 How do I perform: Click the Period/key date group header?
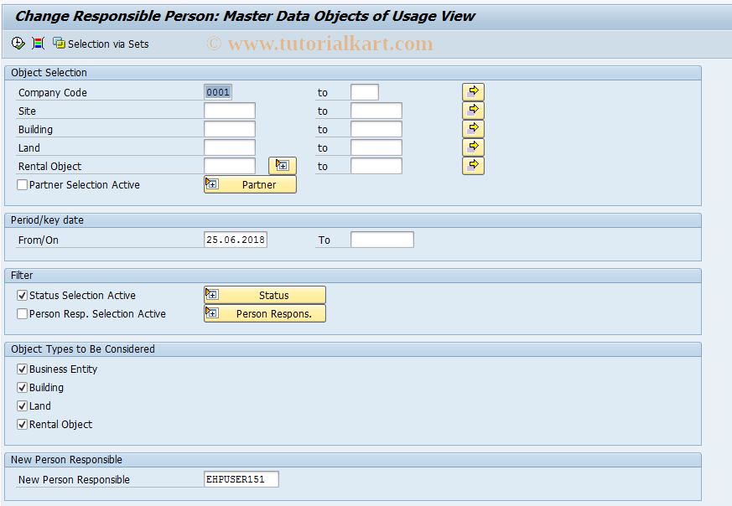[x=353, y=220]
